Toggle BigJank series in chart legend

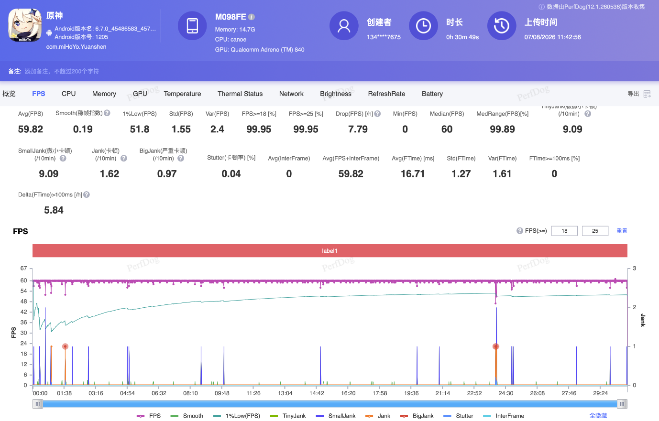tap(417, 416)
